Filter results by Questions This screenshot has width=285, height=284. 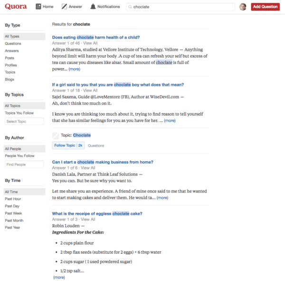pyautogui.click(x=13, y=44)
